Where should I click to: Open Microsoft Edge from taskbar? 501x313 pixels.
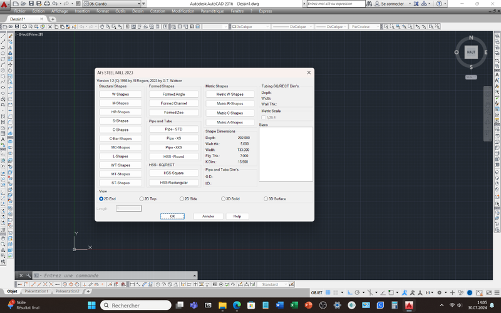pos(237,305)
